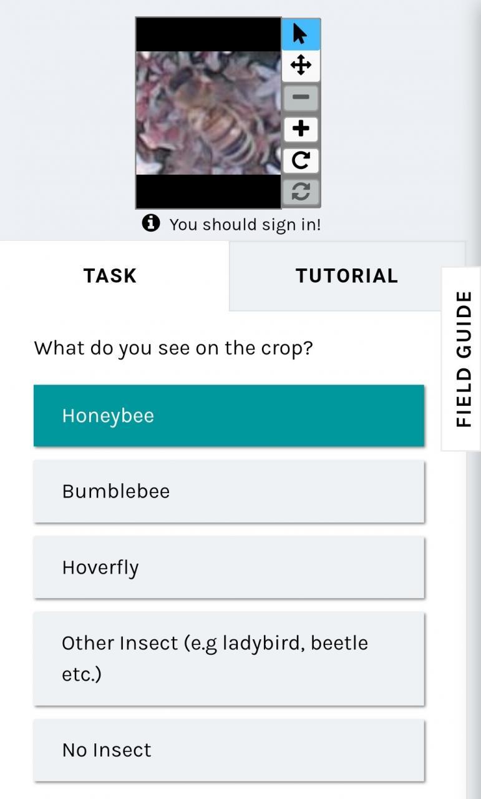Select Other Insect option
481x799 pixels.
[x=229, y=659]
